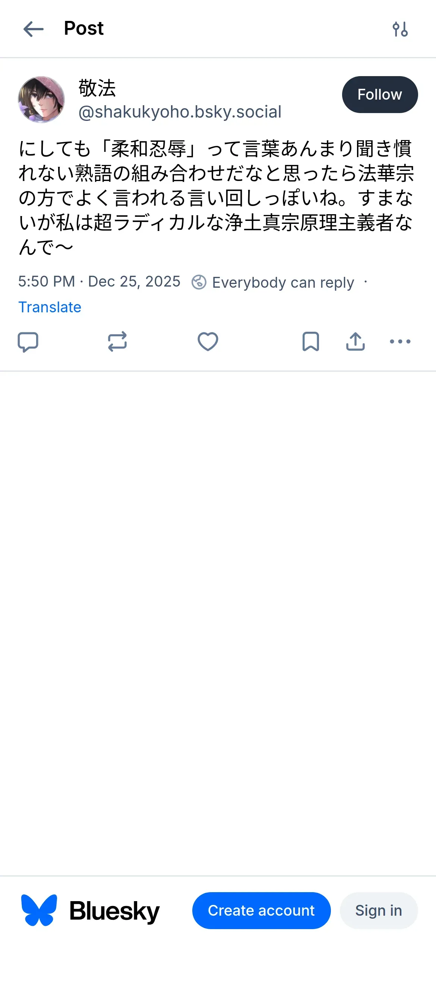This screenshot has height=1003, width=436.
Task: Share the post via upload arrow
Action: (355, 342)
